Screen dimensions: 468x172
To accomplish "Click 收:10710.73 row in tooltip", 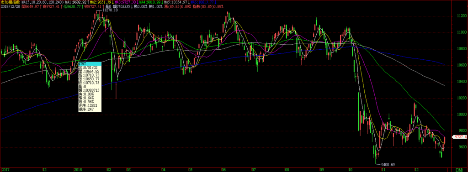I will point(89,83).
